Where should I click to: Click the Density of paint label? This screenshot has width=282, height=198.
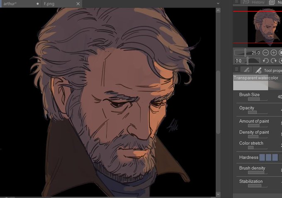click(254, 132)
